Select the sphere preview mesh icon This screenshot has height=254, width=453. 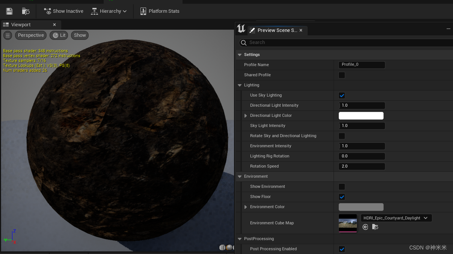coord(229,248)
